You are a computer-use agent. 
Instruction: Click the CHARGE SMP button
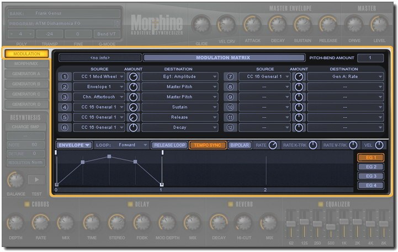tap(25, 127)
